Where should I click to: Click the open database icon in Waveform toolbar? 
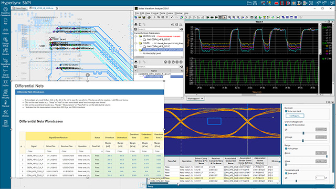[140, 17]
